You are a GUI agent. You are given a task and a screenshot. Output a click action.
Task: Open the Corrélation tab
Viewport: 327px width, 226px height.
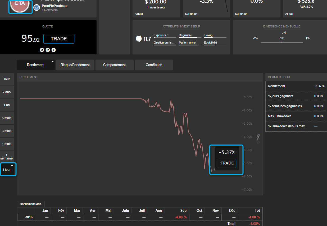pos(154,65)
